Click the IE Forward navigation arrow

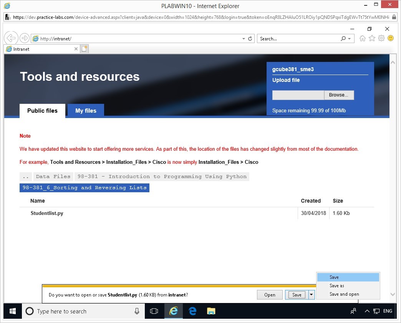pos(24,38)
